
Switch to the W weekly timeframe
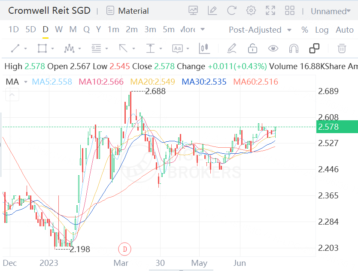pyautogui.click(x=59, y=30)
